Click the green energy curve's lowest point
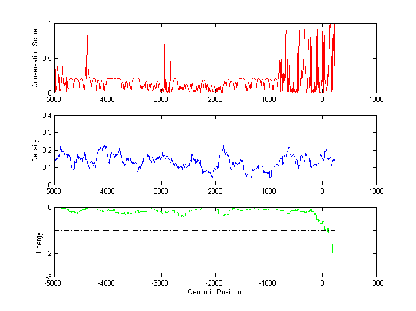Screen dimensions: 416x311 coord(334,257)
